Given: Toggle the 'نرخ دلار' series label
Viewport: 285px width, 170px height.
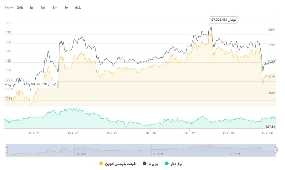Looking at the screenshot, I should pyautogui.click(x=176, y=163).
